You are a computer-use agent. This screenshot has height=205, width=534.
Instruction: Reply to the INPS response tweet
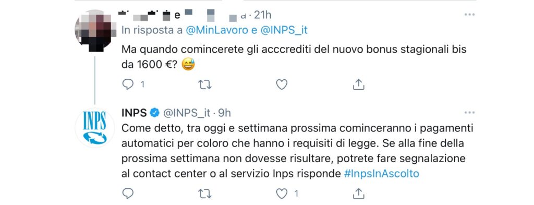tap(128, 194)
